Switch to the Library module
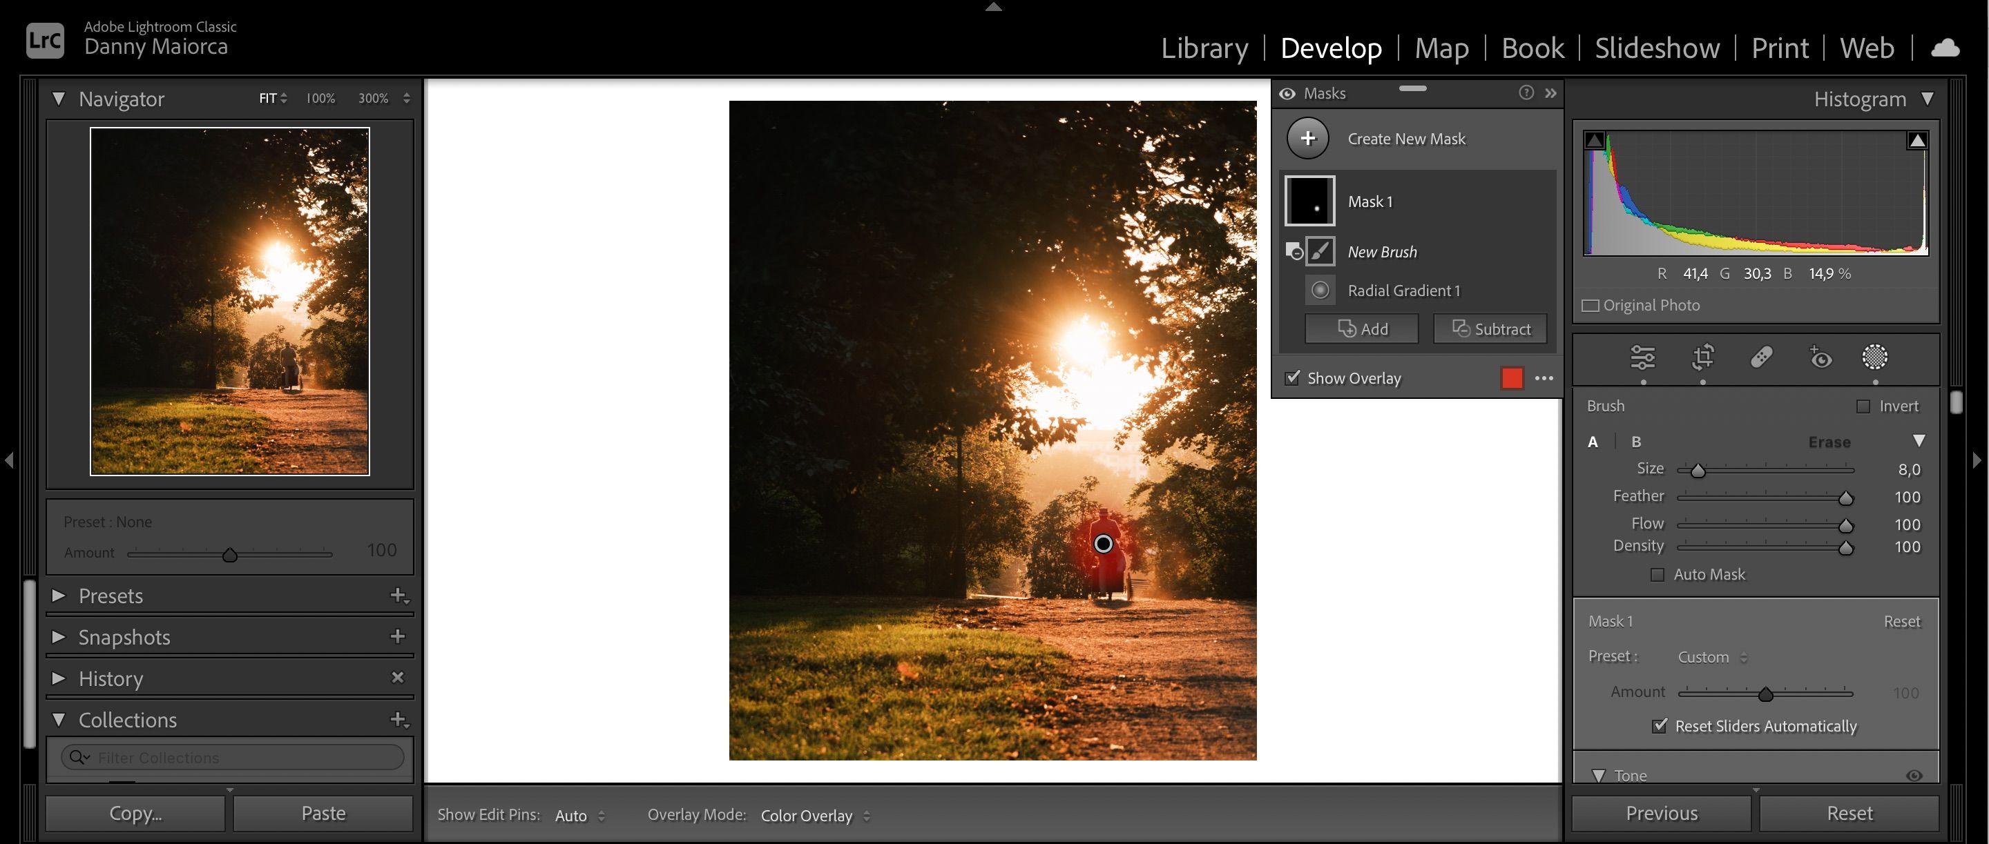The width and height of the screenshot is (1989, 844). pos(1204,48)
